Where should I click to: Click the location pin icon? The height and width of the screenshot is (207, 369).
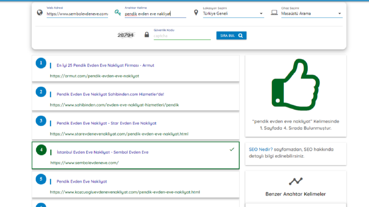click(196, 13)
